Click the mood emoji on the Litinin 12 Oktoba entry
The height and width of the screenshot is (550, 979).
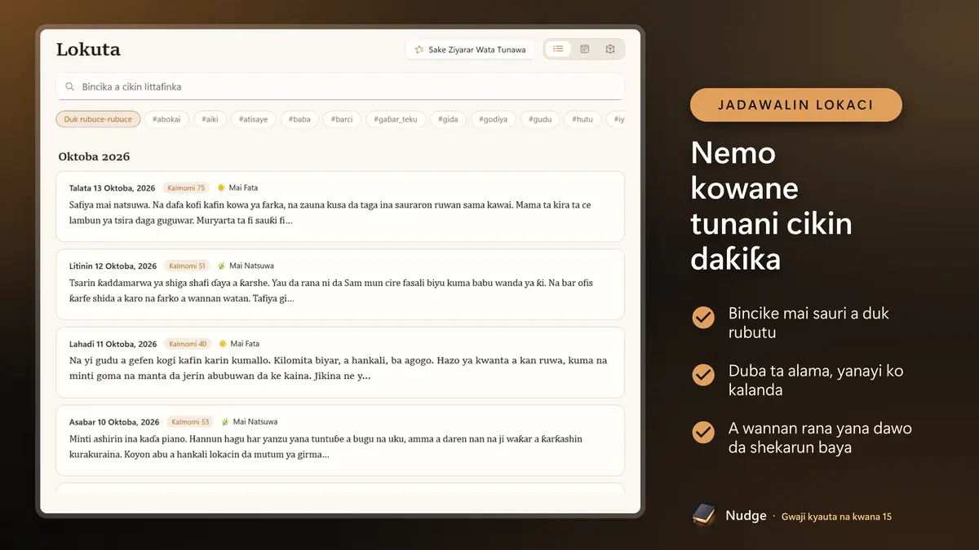(x=221, y=266)
